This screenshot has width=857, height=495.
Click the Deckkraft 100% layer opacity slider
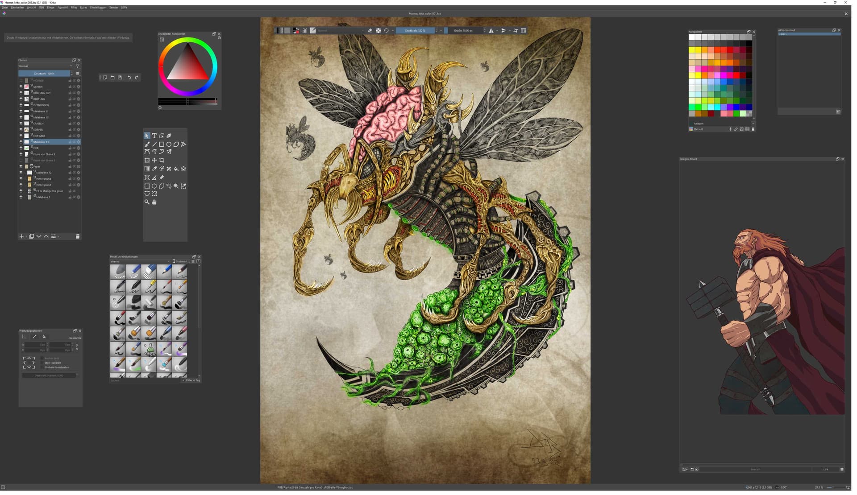point(44,74)
